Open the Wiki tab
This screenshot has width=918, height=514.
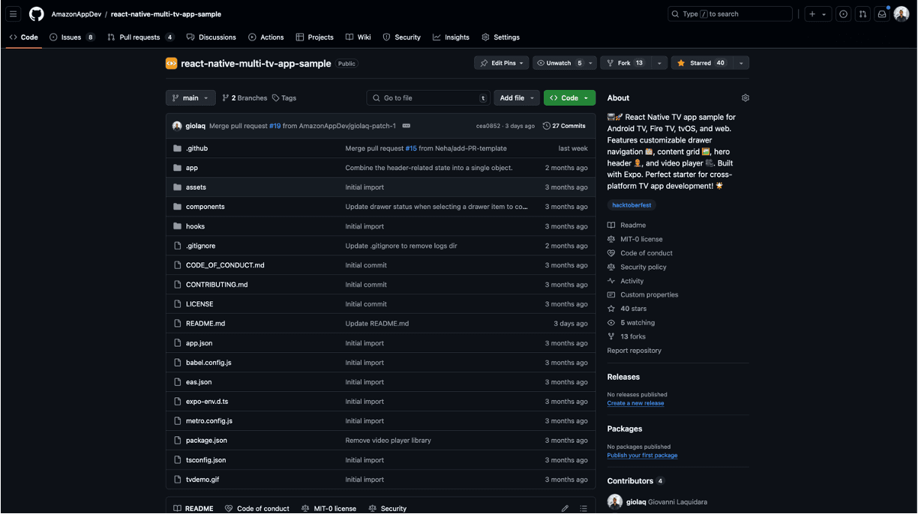[358, 37]
